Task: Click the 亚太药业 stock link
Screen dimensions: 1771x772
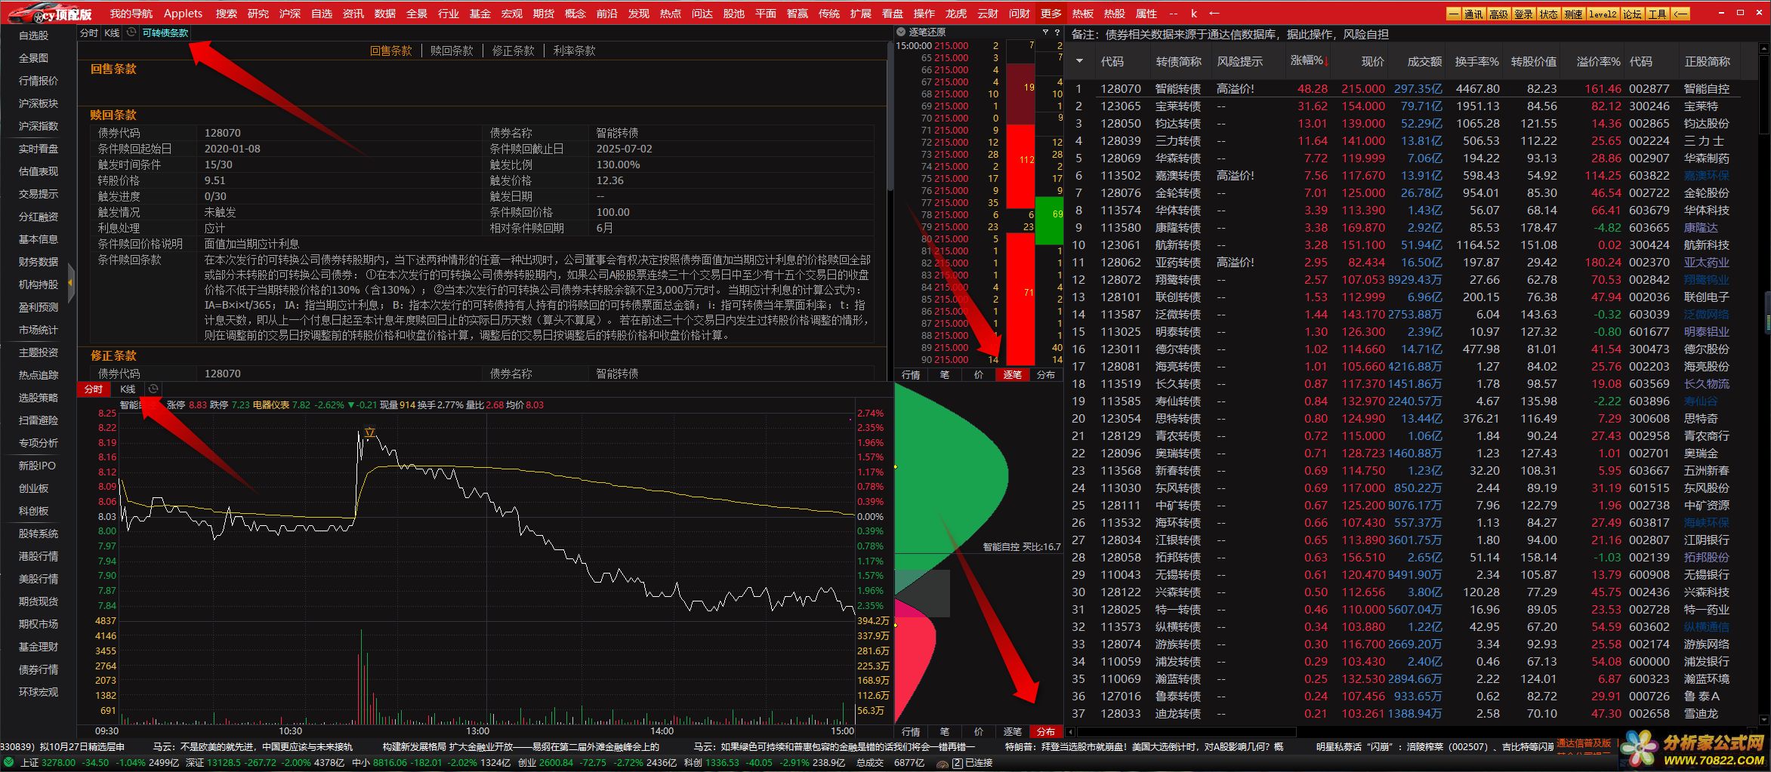Action: click(x=1706, y=262)
